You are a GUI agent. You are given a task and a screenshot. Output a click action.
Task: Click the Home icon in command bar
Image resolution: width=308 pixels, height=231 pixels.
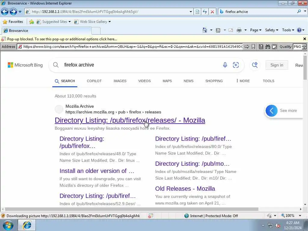coord(205,30)
